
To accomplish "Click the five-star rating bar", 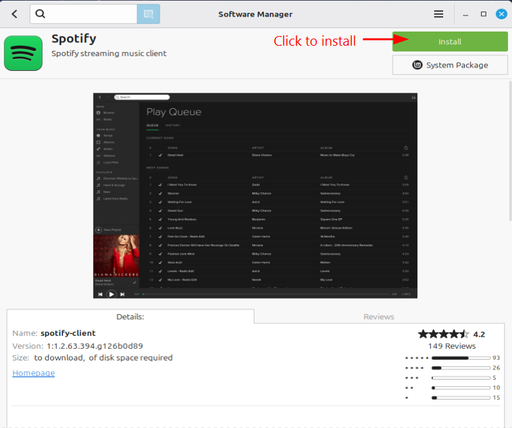I will click(x=460, y=358).
